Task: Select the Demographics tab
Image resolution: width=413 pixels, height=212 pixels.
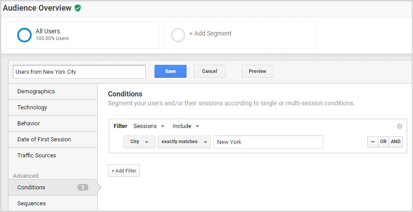Action: click(x=53, y=92)
